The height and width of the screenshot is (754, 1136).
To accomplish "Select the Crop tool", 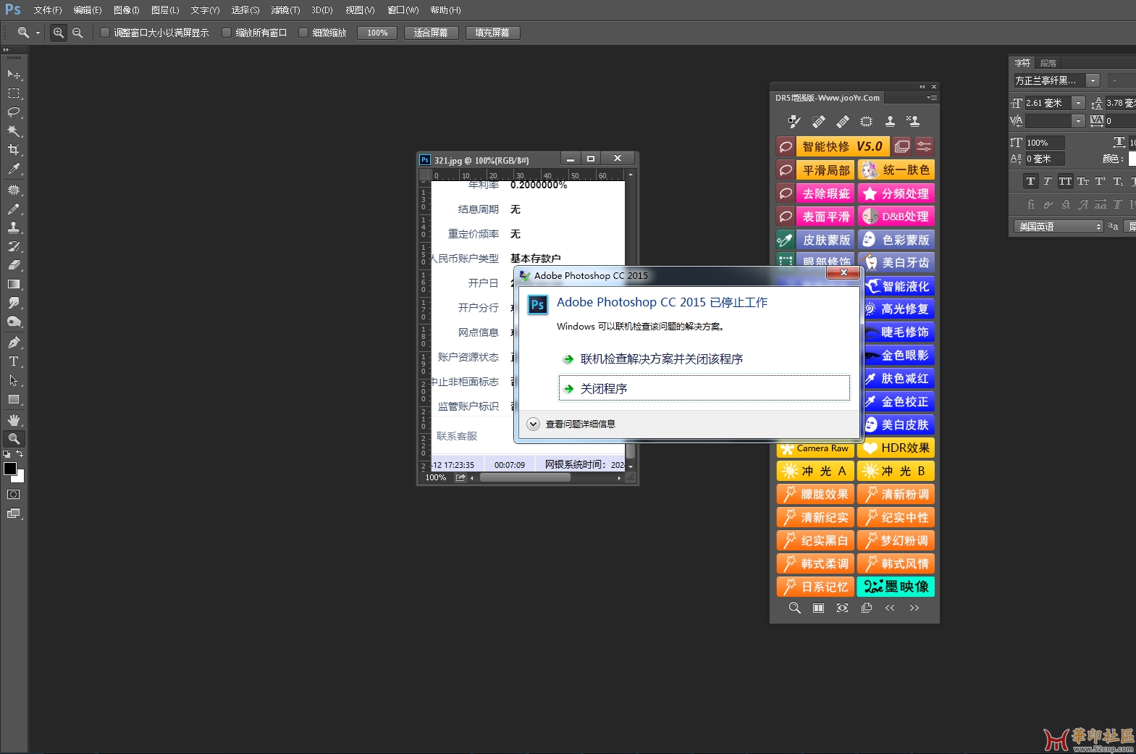I will pyautogui.click(x=14, y=150).
